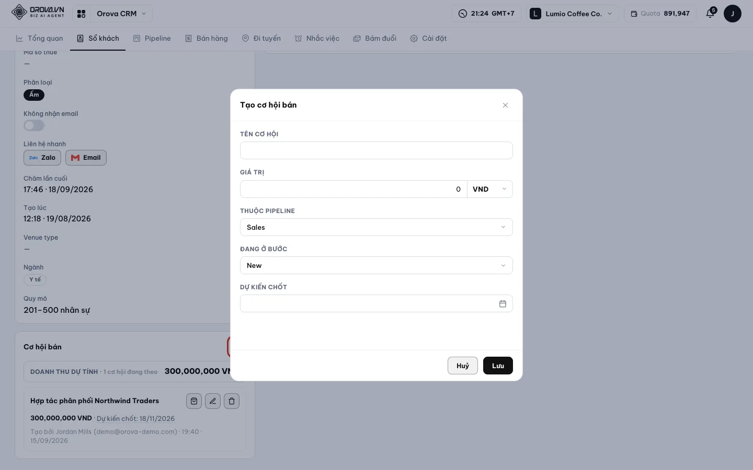Expand the VND currency dropdown
This screenshot has width=753, height=470.
pyautogui.click(x=490, y=189)
